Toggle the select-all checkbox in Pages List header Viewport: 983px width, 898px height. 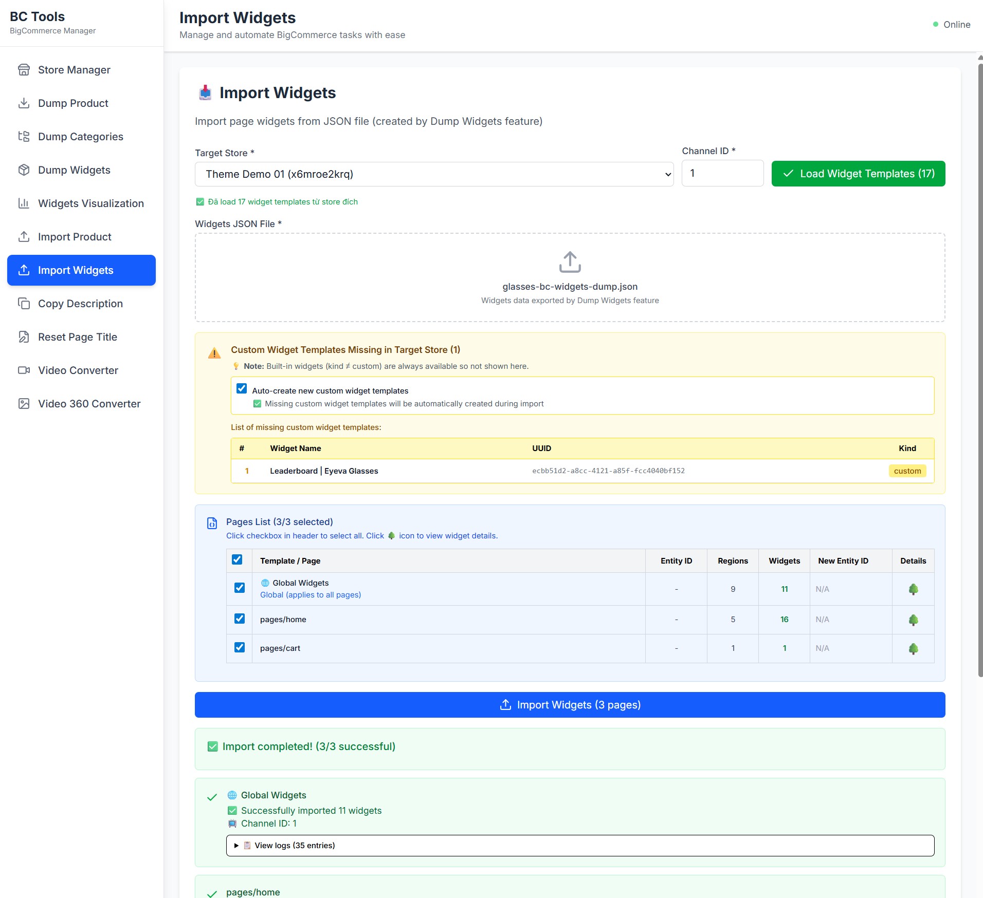coord(237,560)
